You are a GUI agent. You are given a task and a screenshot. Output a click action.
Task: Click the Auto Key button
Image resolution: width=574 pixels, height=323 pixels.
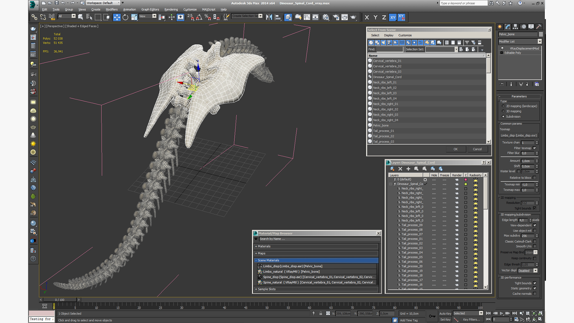[445, 314]
